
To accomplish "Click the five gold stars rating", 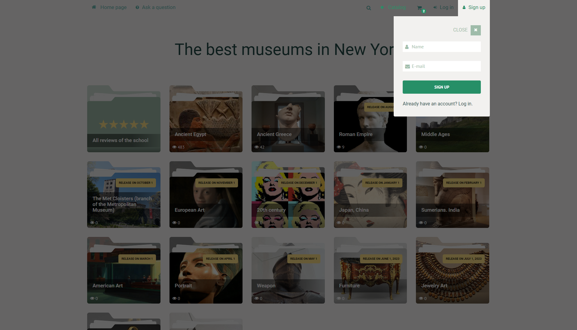I will tap(124, 124).
